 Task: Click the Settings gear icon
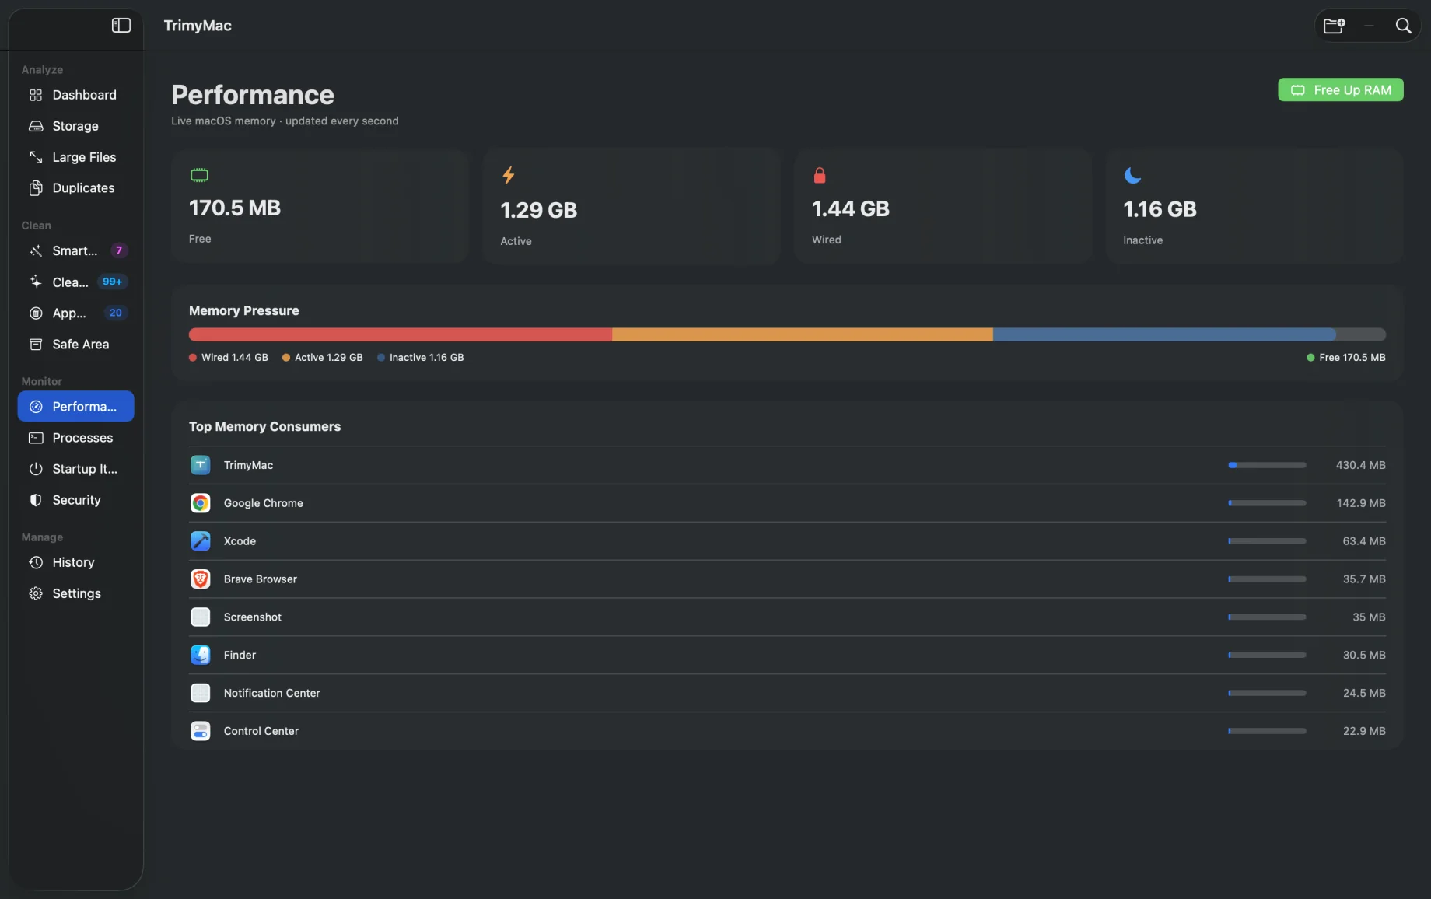pos(36,593)
